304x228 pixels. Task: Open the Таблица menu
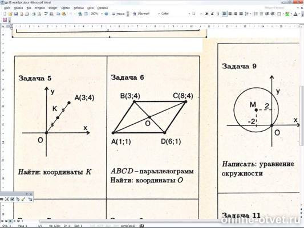pyautogui.click(x=79, y=8)
